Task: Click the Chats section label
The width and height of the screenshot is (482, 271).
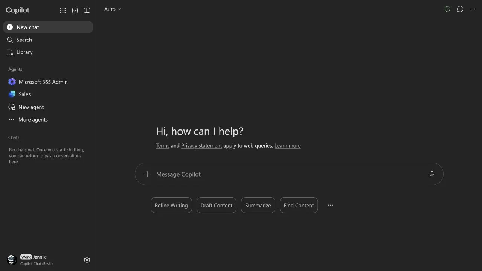Action: coord(14,137)
